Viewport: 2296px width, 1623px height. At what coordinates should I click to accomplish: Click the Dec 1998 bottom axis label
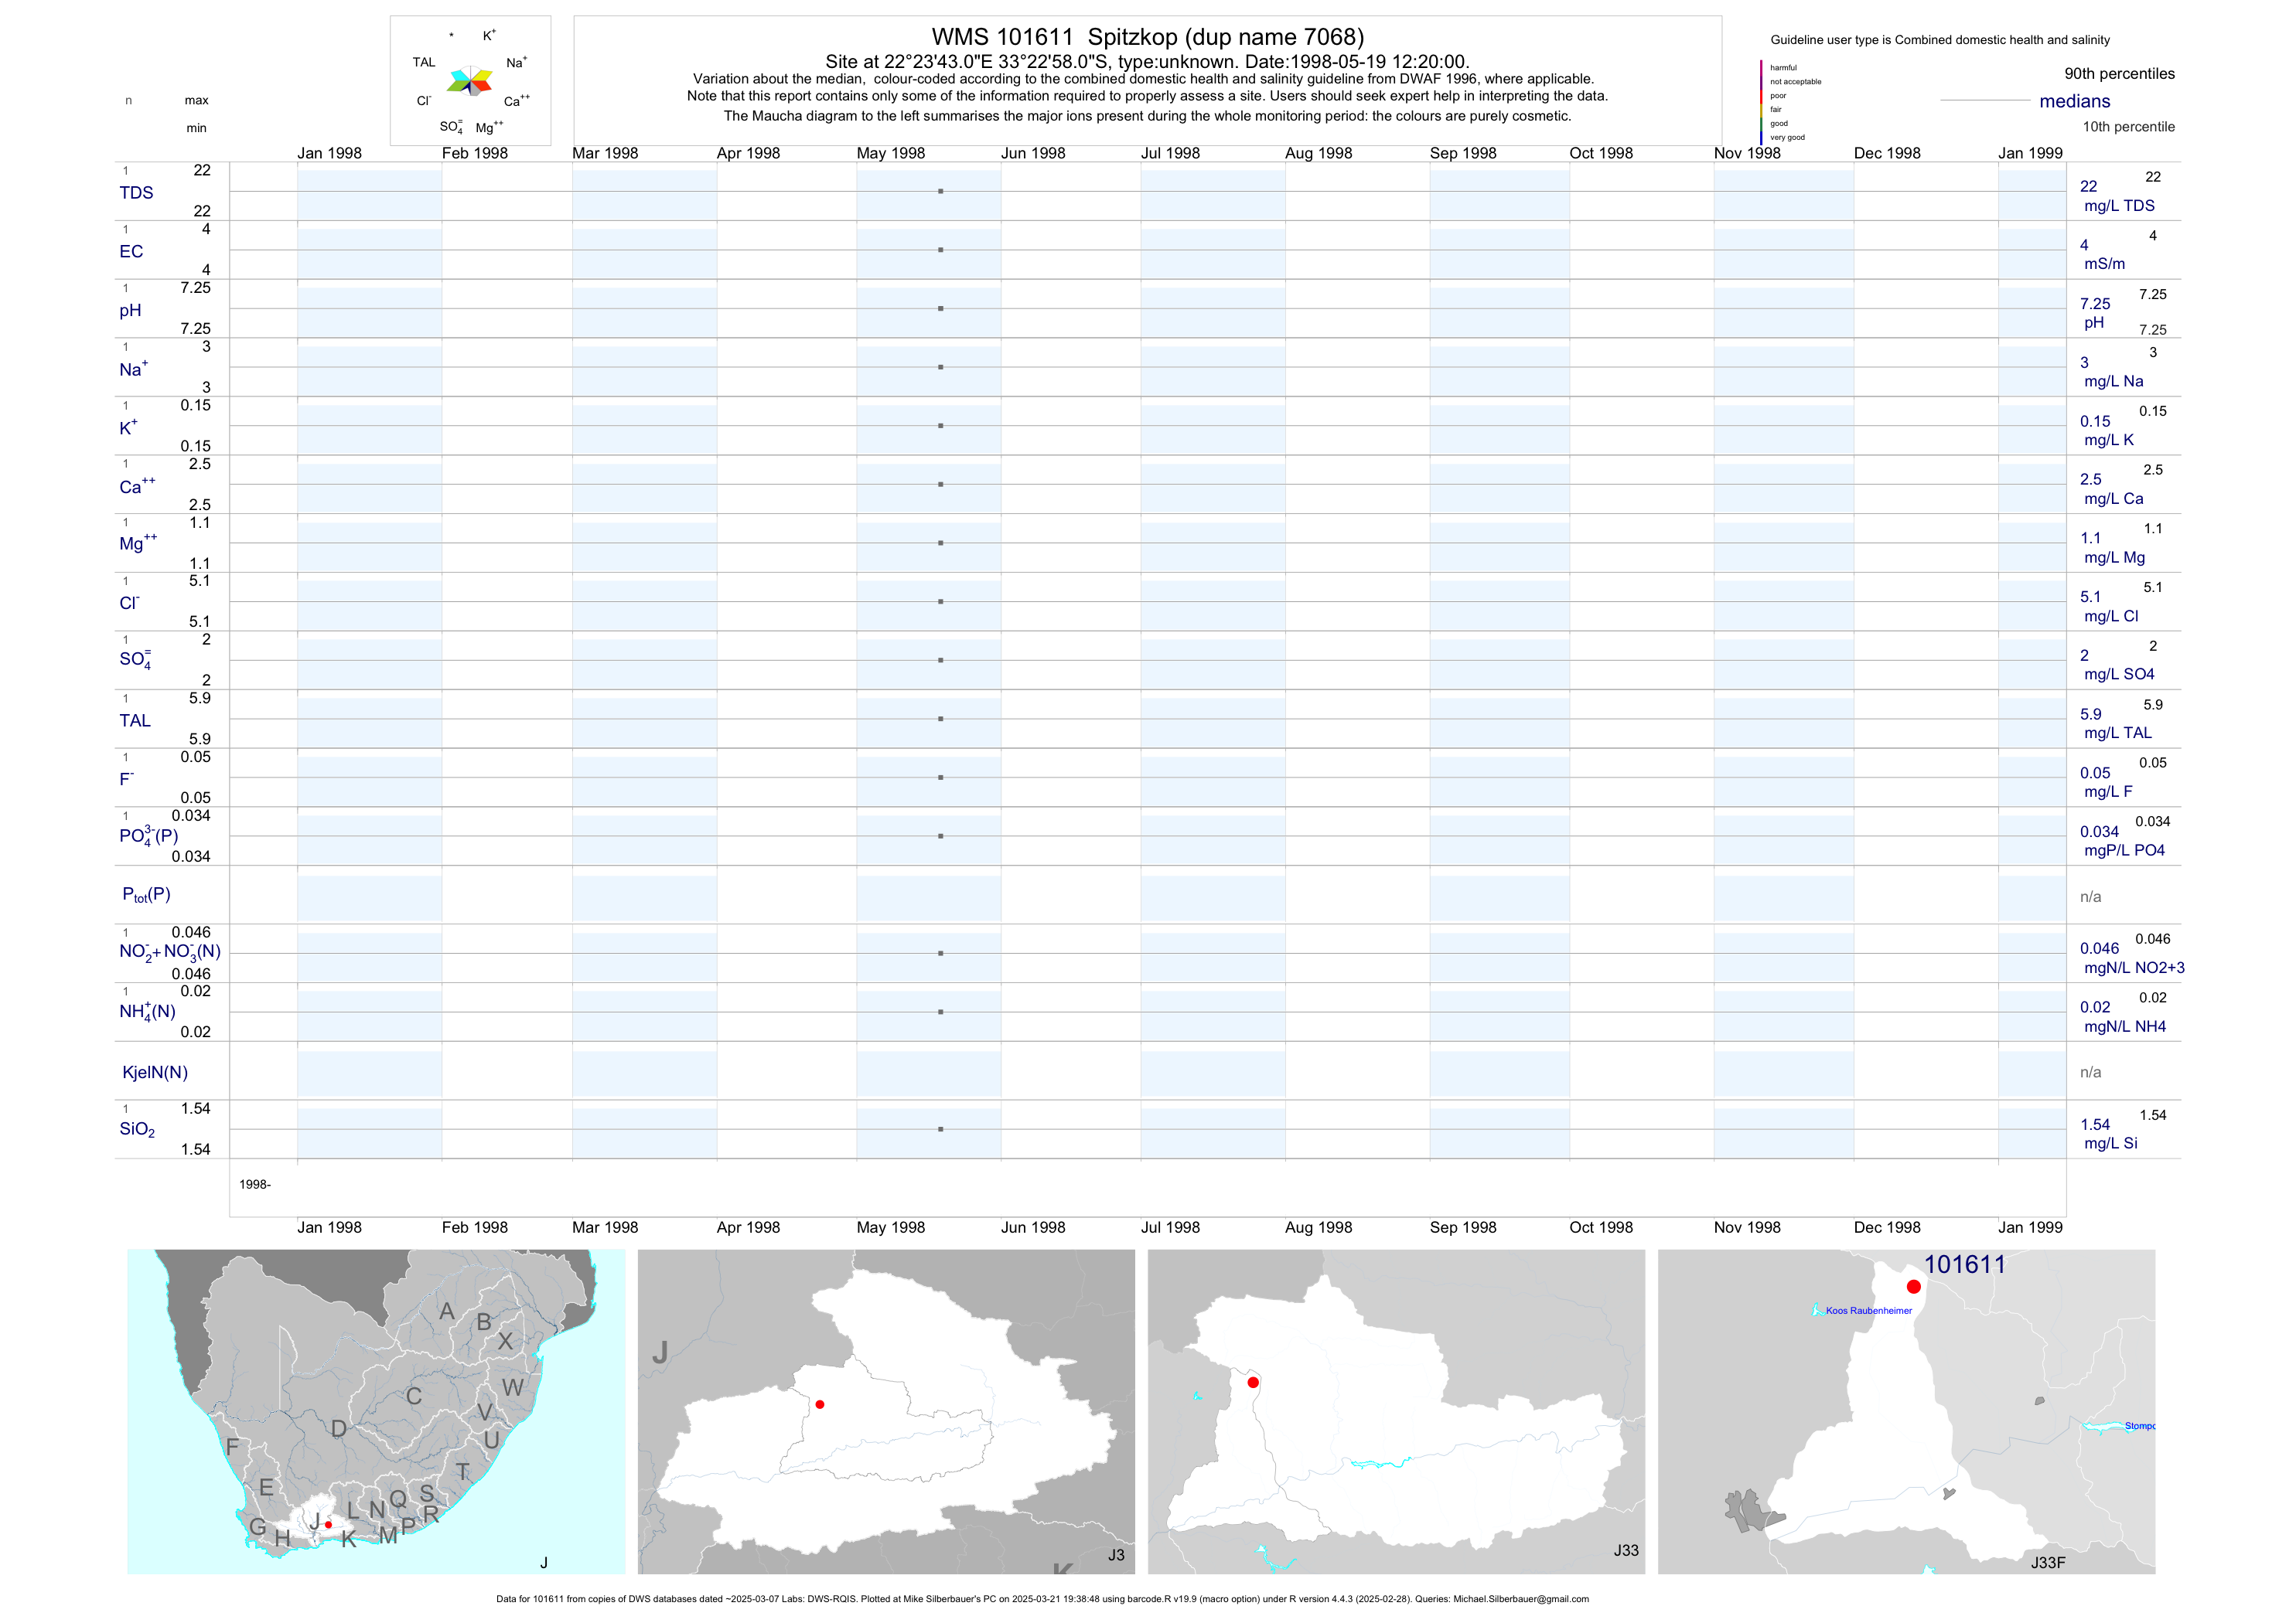(x=1887, y=1227)
